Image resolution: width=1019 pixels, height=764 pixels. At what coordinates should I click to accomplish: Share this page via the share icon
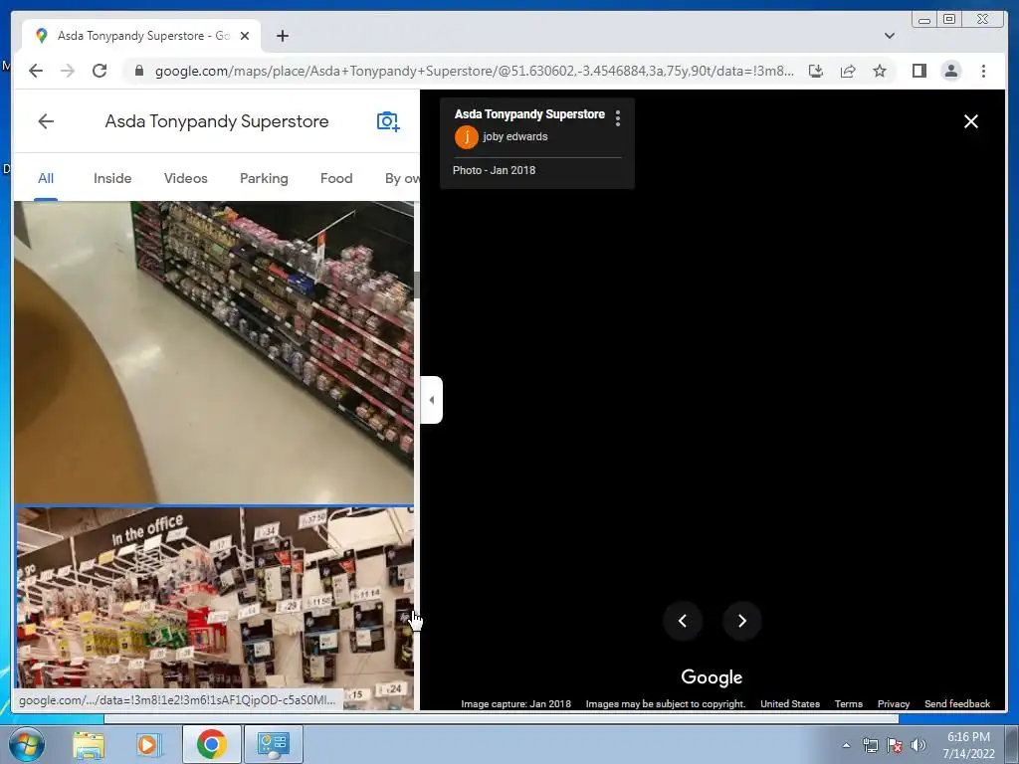(848, 71)
